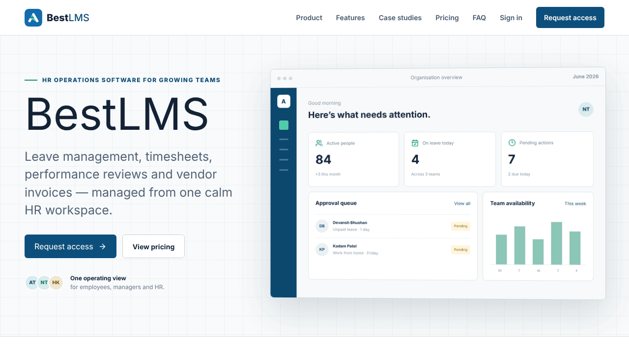Select the AT avatar circle
629x354 pixels.
click(32, 282)
